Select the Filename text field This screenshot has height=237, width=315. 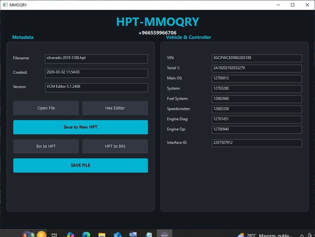tap(96, 59)
